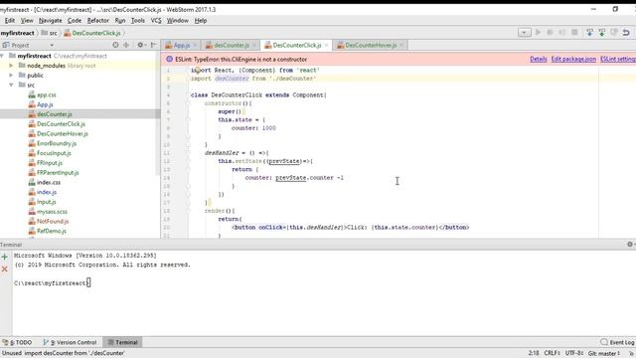Close the DesCounterHover.js editor tab
Image resolution: width=636 pixels, height=358 pixels.
401,45
